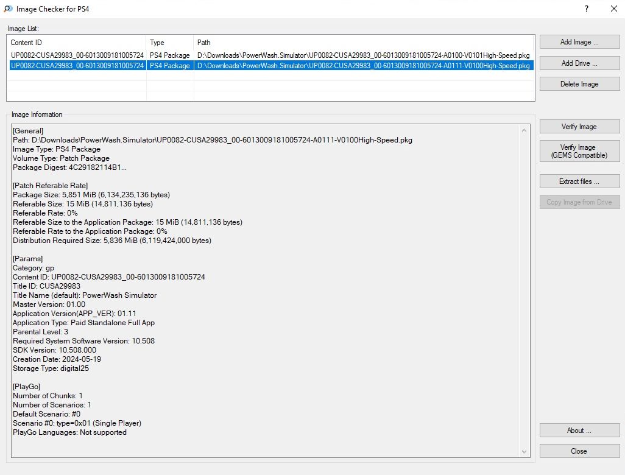625x475 pixels.
Task: Click the Application Type line
Action: (x=83, y=323)
